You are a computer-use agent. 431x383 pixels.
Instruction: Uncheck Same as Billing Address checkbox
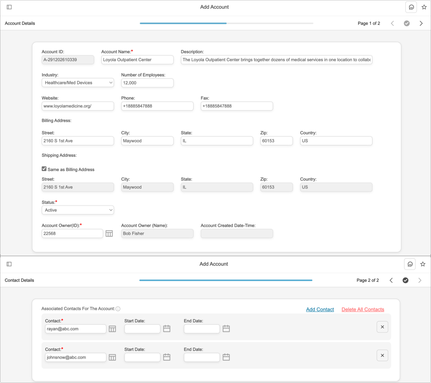[x=44, y=169]
